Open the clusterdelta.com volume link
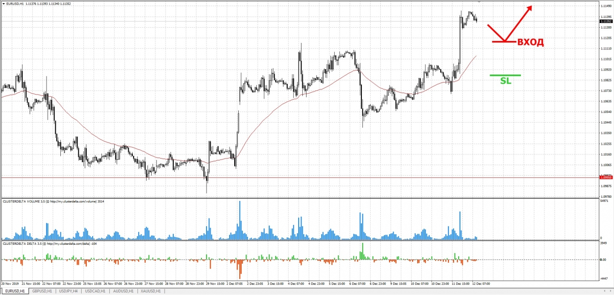The image size is (614, 295). [74, 201]
